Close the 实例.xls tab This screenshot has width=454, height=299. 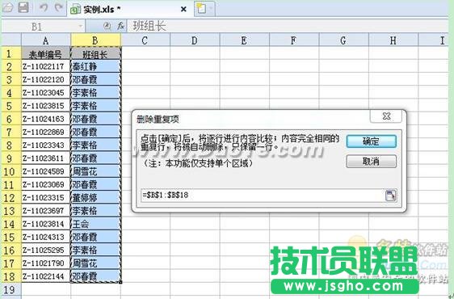(183, 9)
